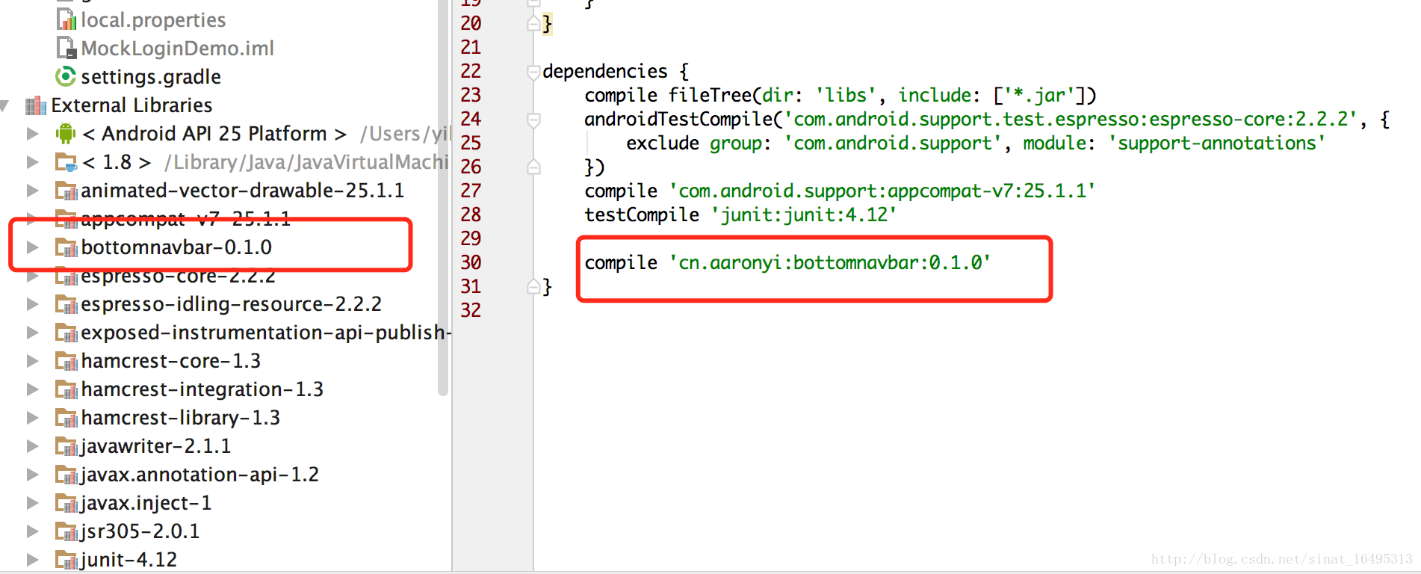This screenshot has width=1421, height=574.
Task: Expand the hamcrest-integration-1.3 node
Action: 33,389
